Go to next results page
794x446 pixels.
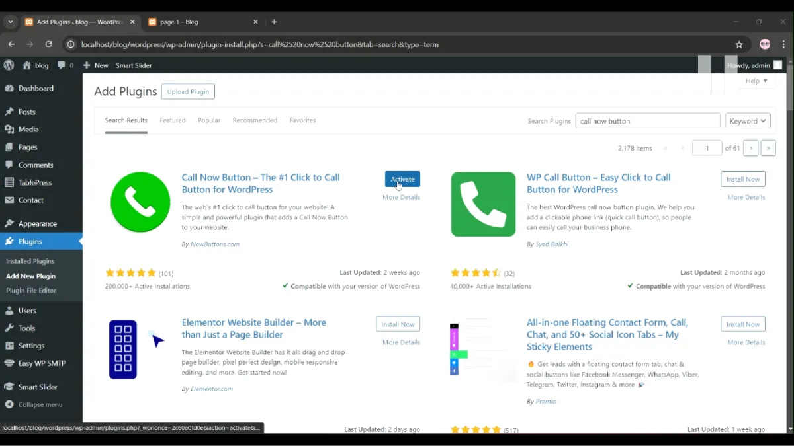pos(750,148)
